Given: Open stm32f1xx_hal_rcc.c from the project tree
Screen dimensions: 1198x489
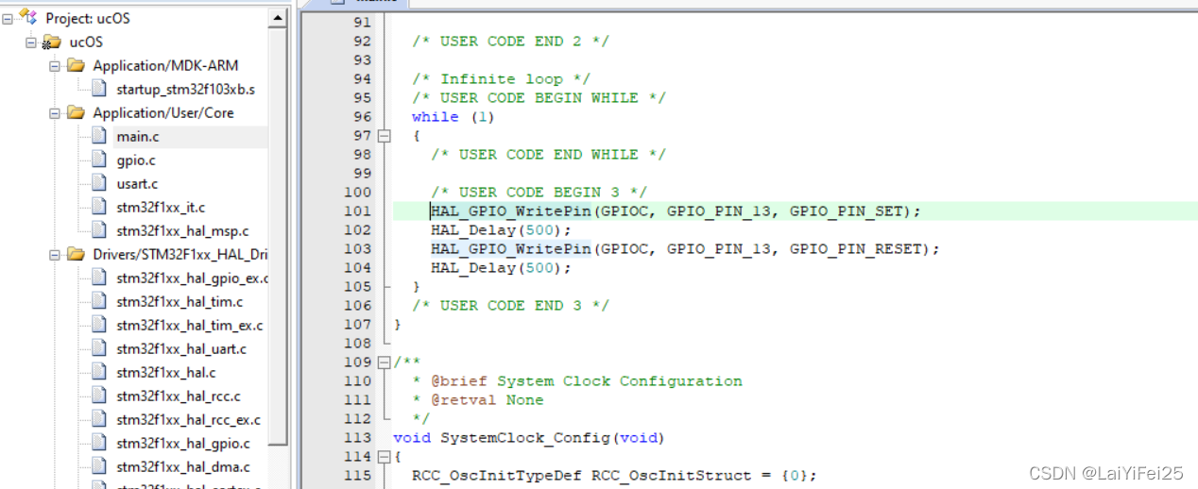Looking at the screenshot, I should [x=179, y=396].
